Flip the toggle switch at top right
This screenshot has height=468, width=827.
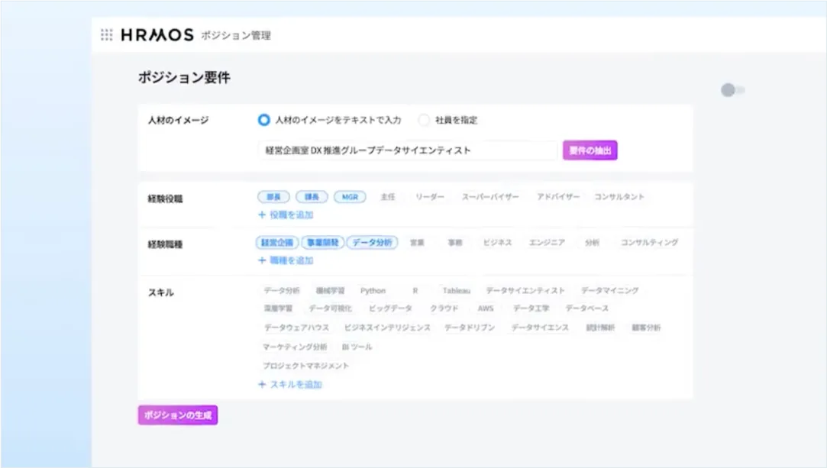[x=732, y=89]
